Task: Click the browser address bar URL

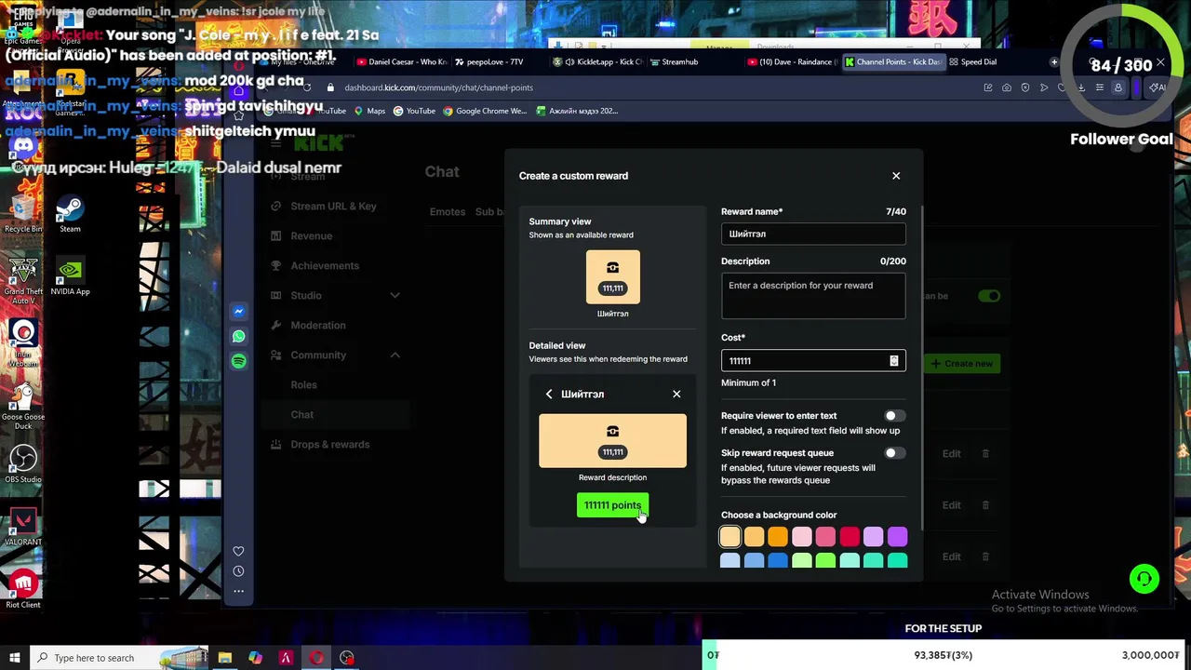Action: 438,87
